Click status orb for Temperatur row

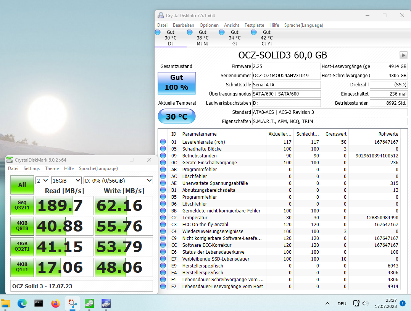[163, 217]
